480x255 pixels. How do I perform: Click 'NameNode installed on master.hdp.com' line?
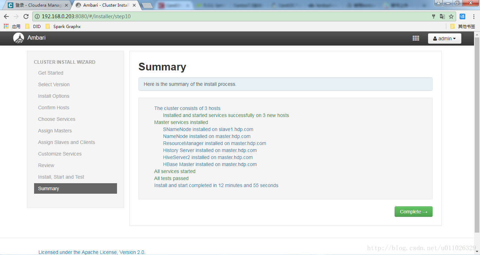[207, 136]
